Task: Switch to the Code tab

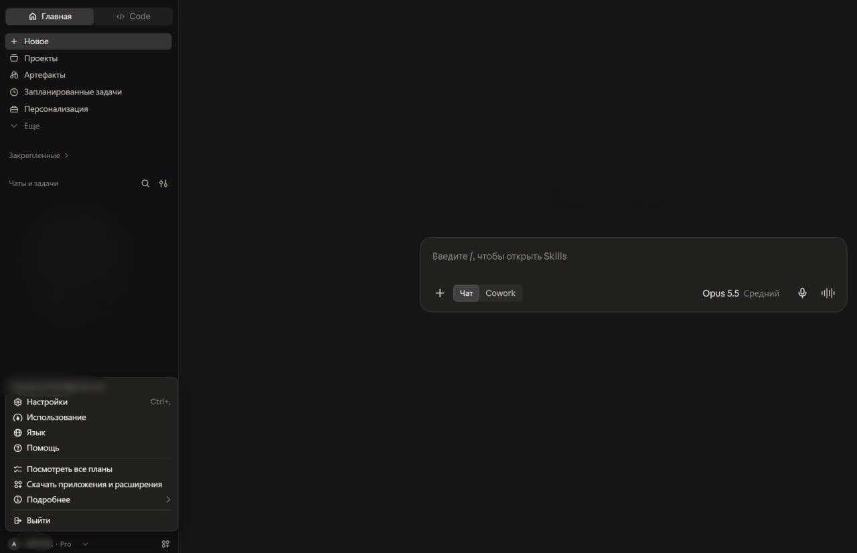Action: [x=133, y=16]
